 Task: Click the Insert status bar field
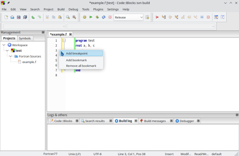(169, 154)
